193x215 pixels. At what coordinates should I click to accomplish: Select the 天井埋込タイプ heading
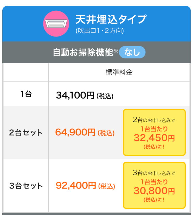point(111,19)
